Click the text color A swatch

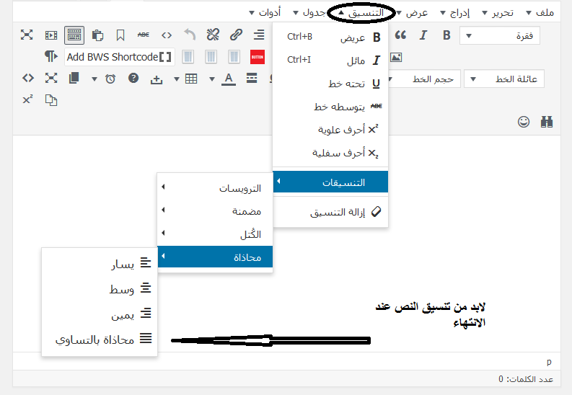[x=229, y=79]
